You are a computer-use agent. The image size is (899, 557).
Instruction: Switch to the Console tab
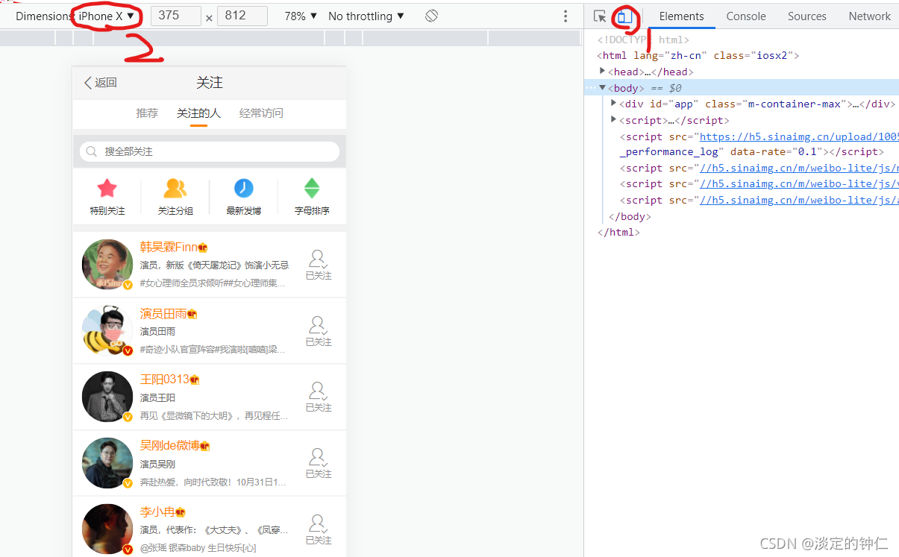[x=746, y=16]
